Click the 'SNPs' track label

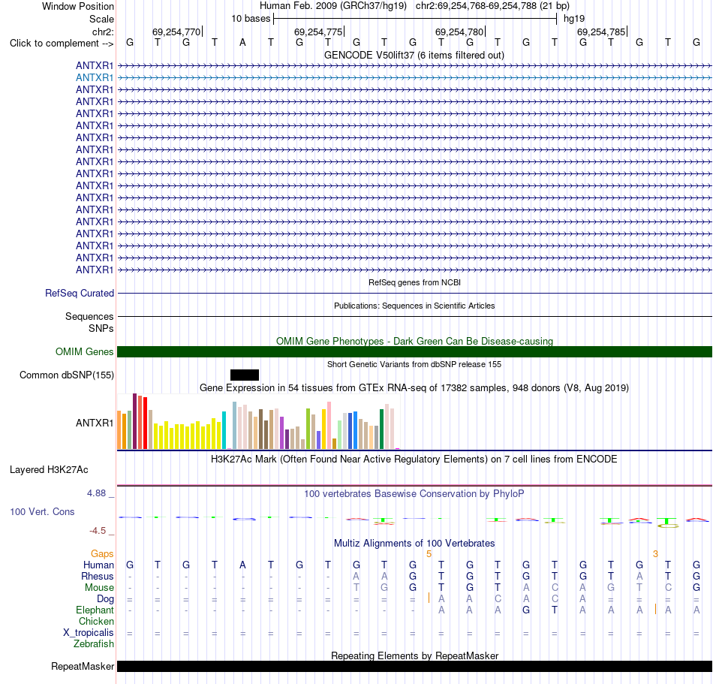point(101,328)
